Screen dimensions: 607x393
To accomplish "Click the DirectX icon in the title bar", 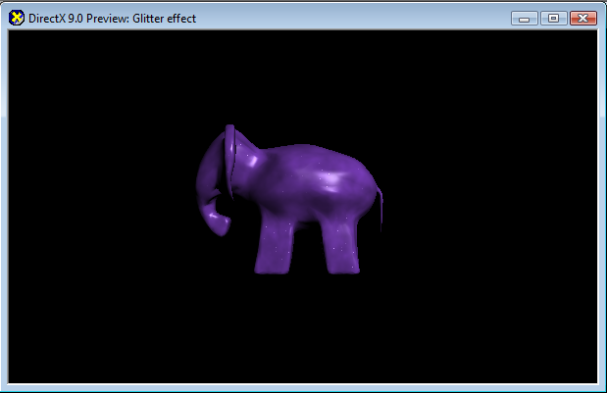I will [x=17, y=18].
